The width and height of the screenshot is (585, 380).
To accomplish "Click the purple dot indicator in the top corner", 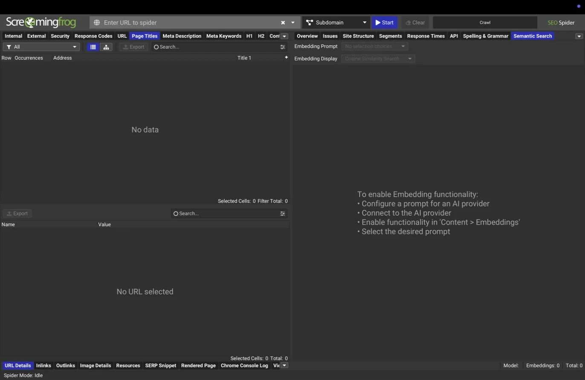I will pos(579,6).
